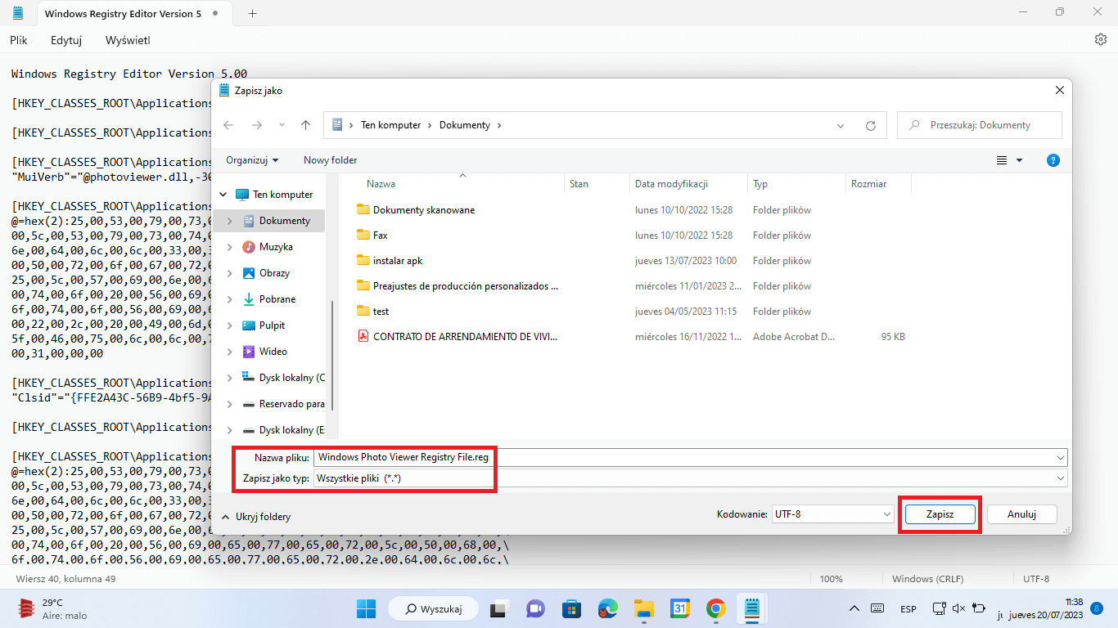Expand the Muzyka tree node
1118x628 pixels.
[230, 247]
